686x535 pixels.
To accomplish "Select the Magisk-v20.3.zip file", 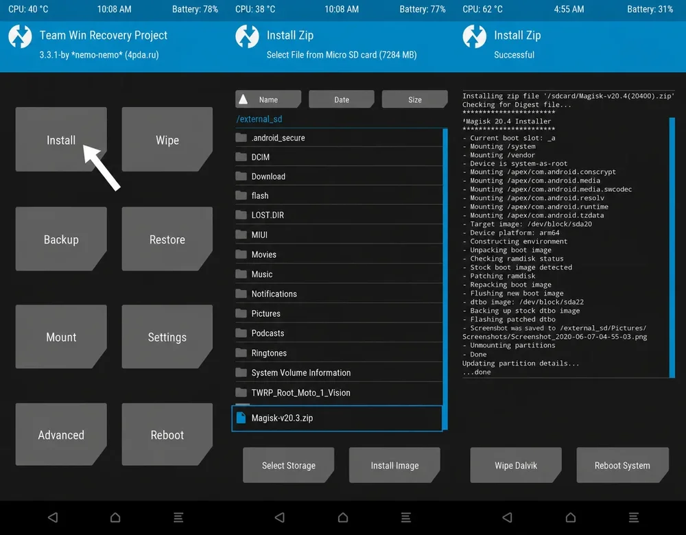I will [337, 418].
